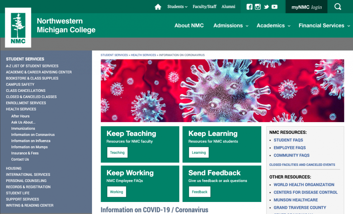
Task: Open the Academics dropdown menu
Action: coord(273,25)
